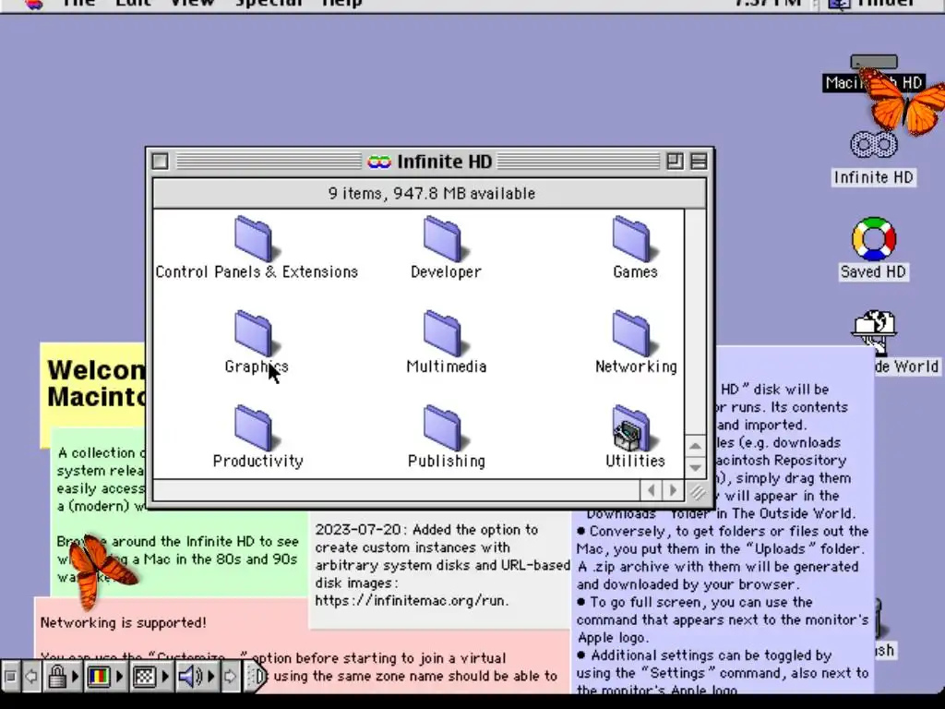Click the Control Strip close box
Image resolution: width=945 pixels, height=709 pixels.
(10, 677)
